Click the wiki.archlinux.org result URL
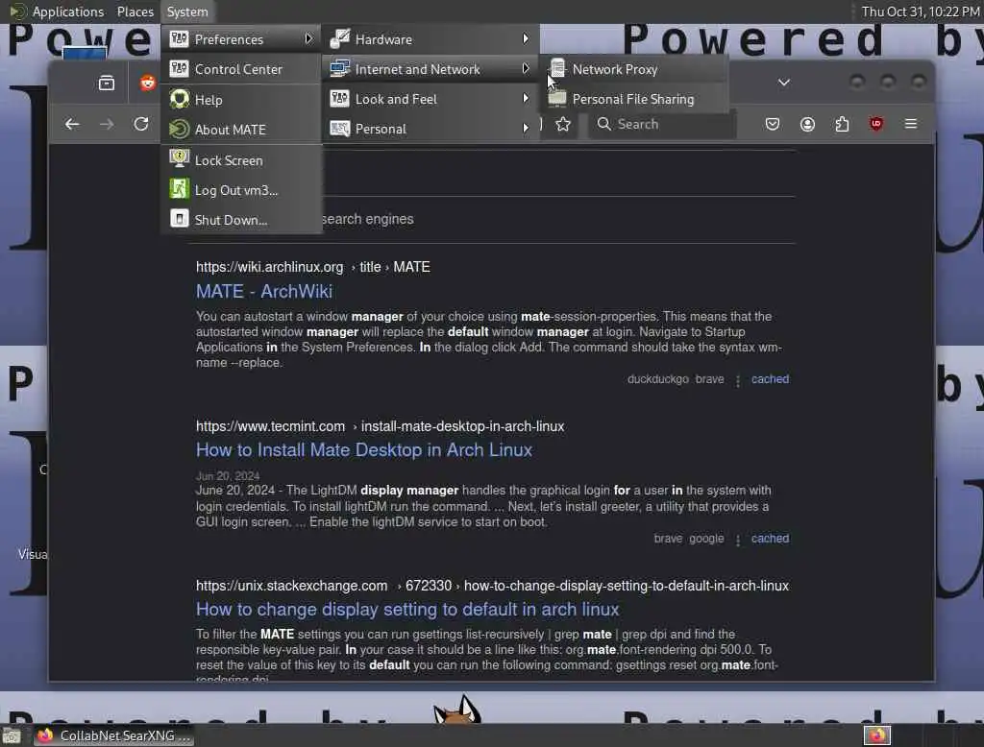The image size is (984, 747). [x=312, y=267]
